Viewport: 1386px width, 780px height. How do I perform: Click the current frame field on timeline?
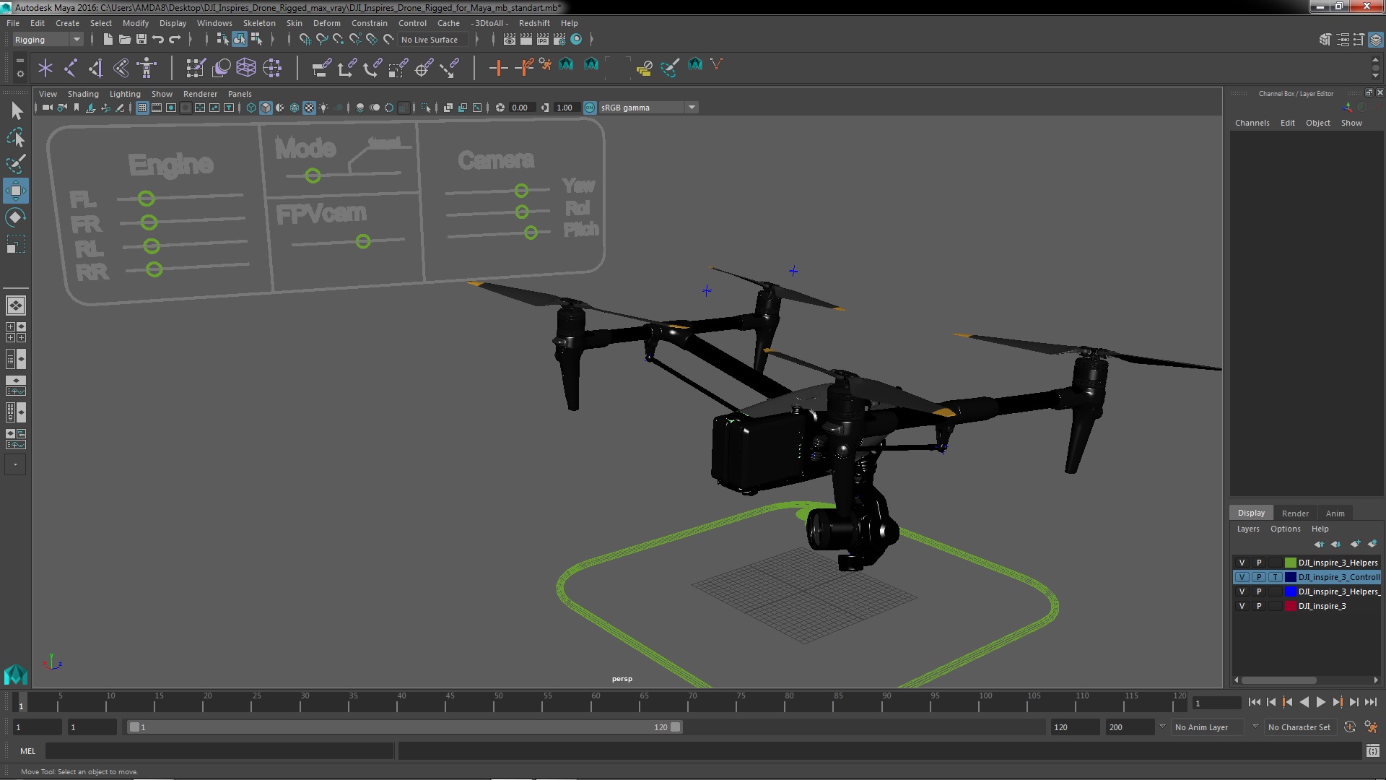click(x=1216, y=703)
